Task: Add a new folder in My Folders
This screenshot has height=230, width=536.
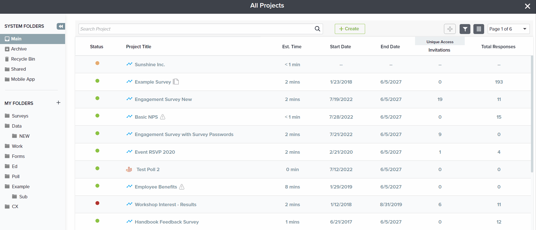Action: click(58, 103)
